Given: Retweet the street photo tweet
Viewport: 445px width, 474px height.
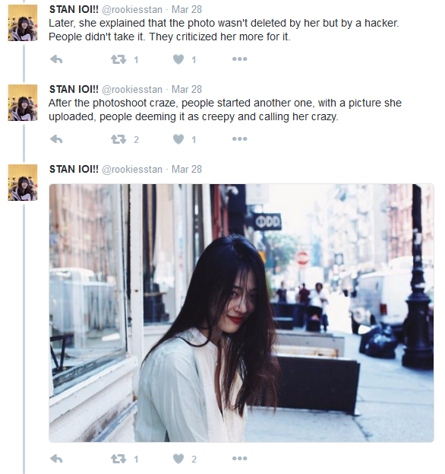Looking at the screenshot, I should pos(118,459).
